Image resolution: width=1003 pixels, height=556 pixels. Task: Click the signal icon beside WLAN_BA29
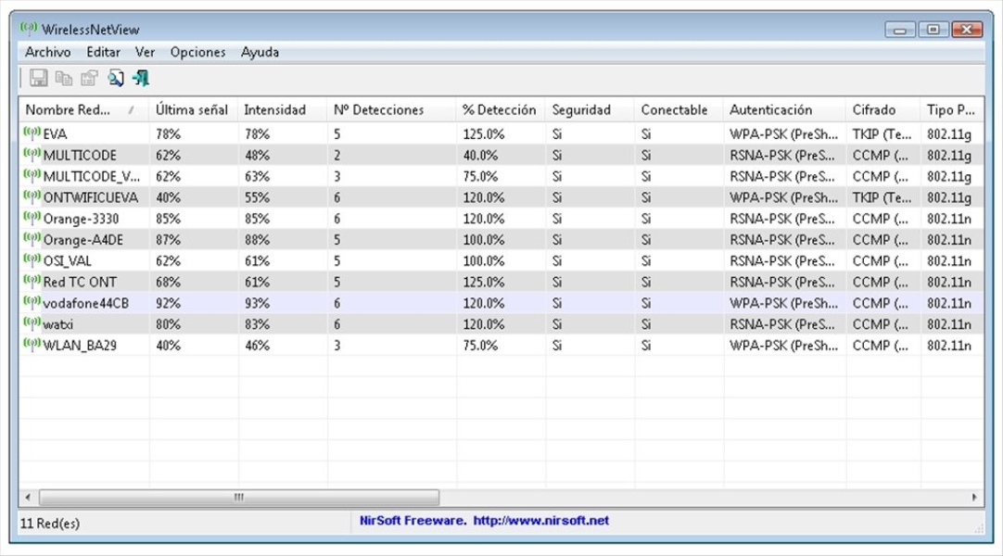pos(32,344)
